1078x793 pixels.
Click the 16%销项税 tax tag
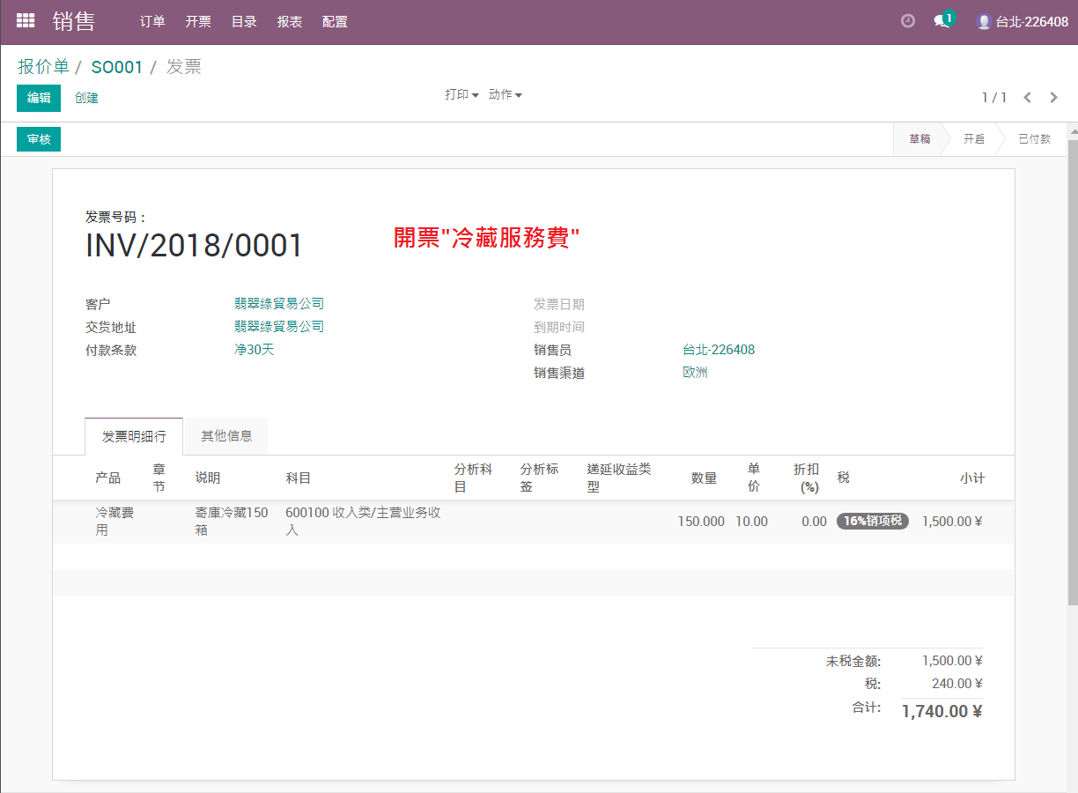pyautogui.click(x=873, y=521)
